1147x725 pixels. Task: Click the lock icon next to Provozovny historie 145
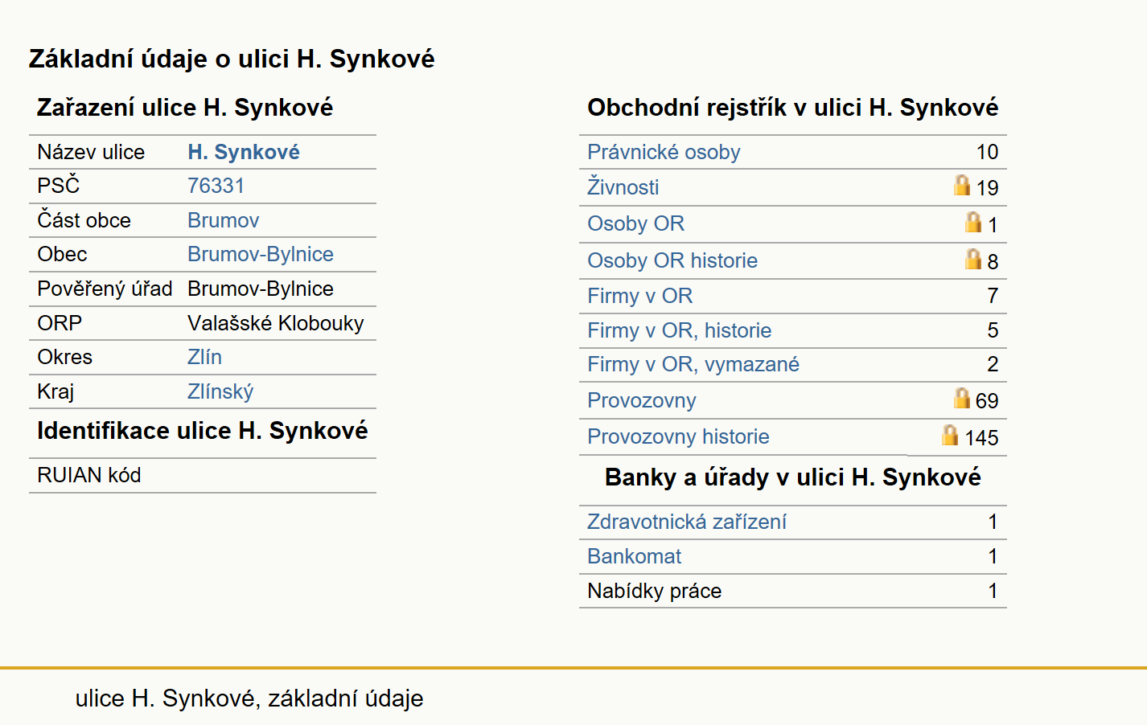pyautogui.click(x=950, y=436)
